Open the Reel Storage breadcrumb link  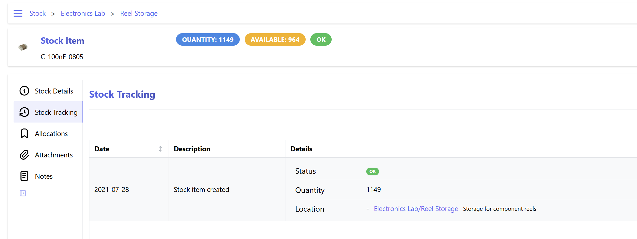pos(139,13)
